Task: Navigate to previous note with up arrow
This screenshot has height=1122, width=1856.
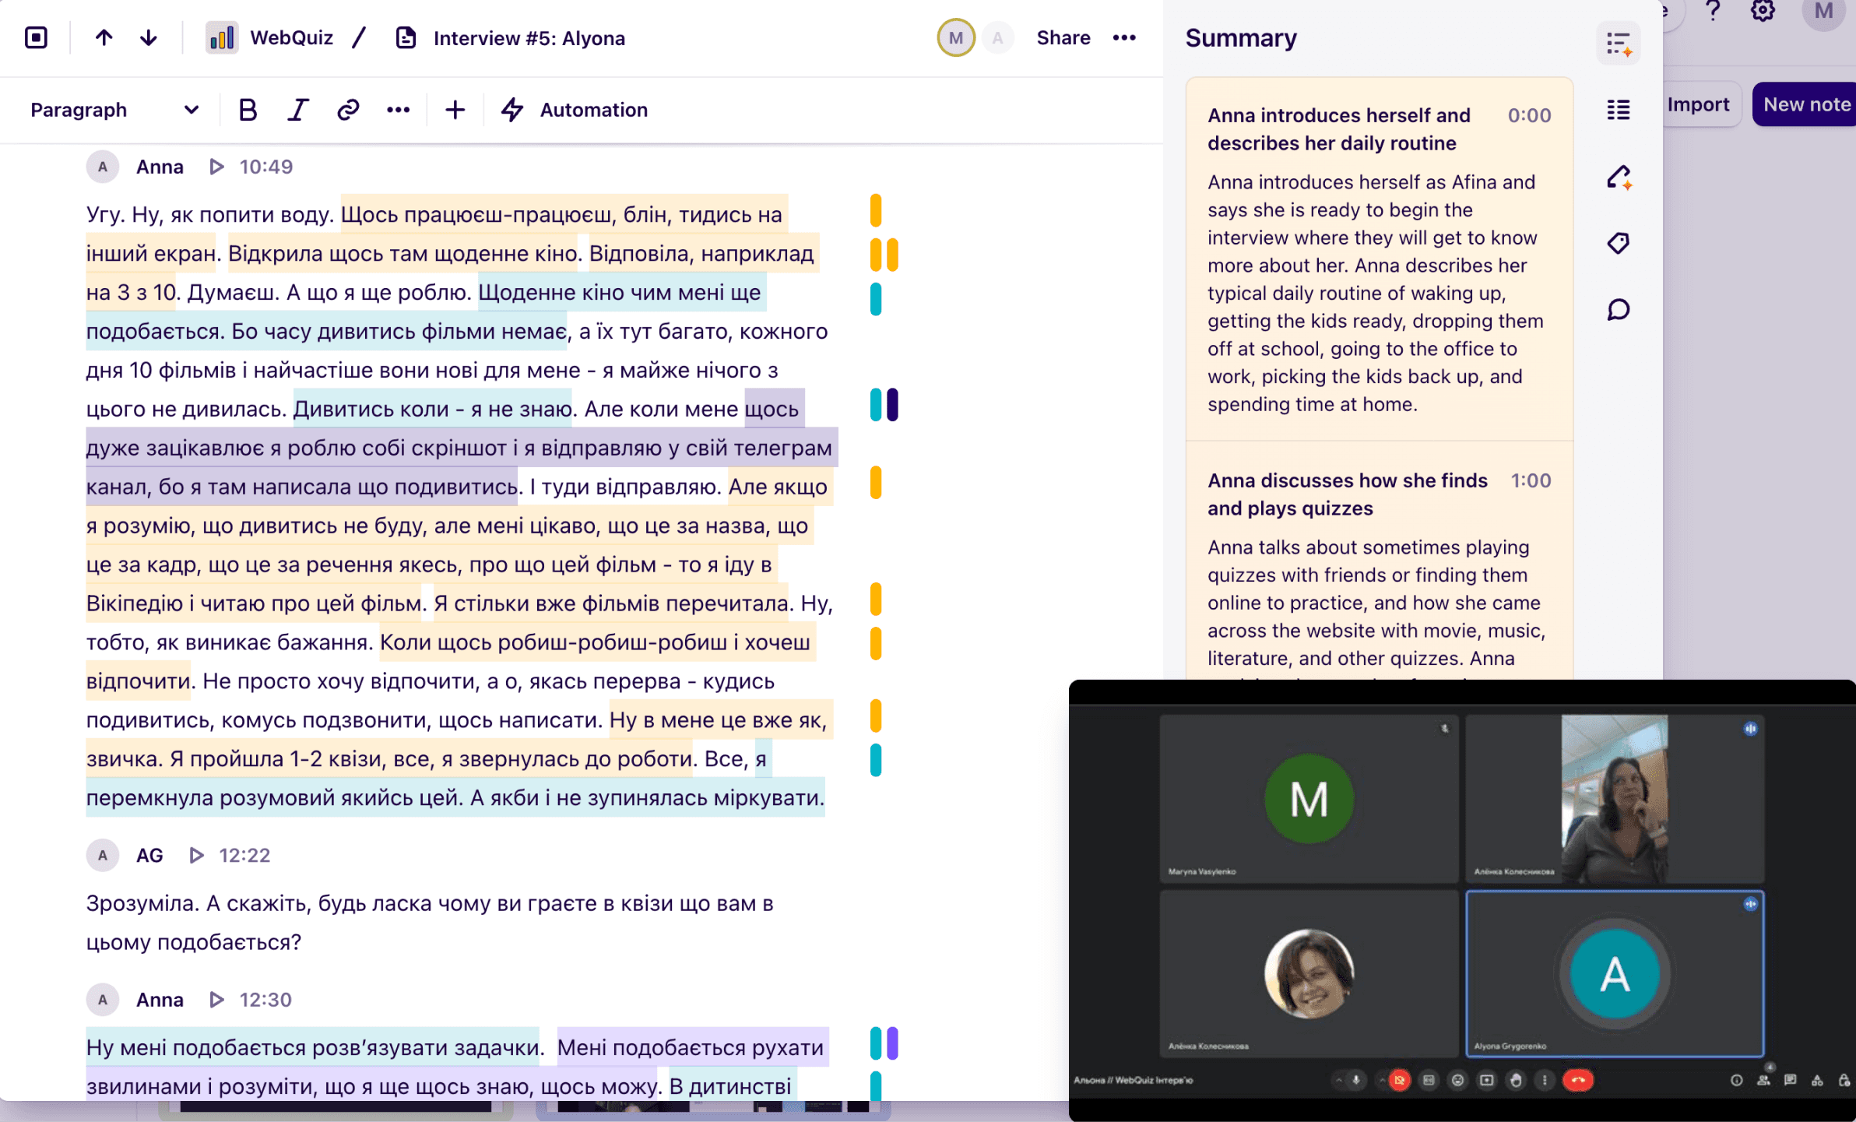Action: [x=104, y=37]
